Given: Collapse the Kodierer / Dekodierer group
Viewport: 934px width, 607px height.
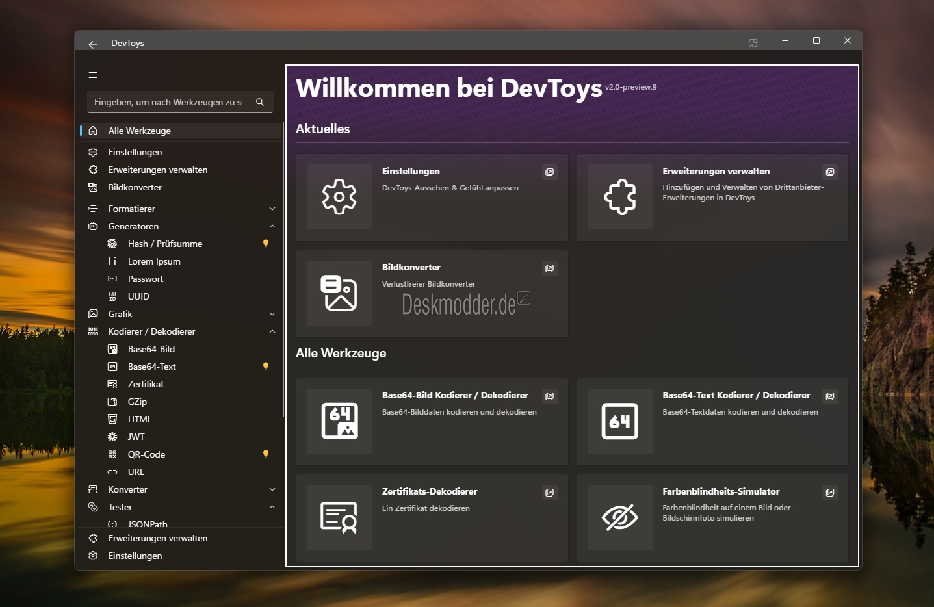Looking at the screenshot, I should 272,331.
